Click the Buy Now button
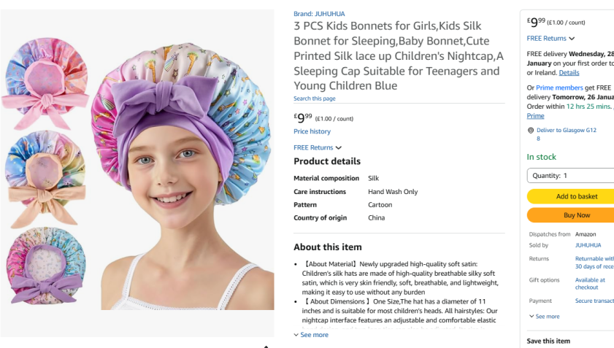Image resolution: width=614 pixels, height=348 pixels. coord(570,215)
